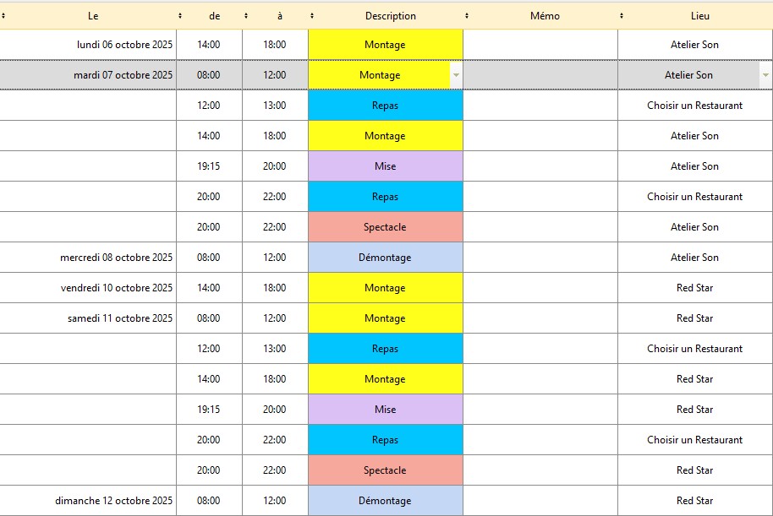This screenshot has width=773, height=516.
Task: Select the yellow Montage cell for lundi 06 octobre
Action: pos(385,45)
